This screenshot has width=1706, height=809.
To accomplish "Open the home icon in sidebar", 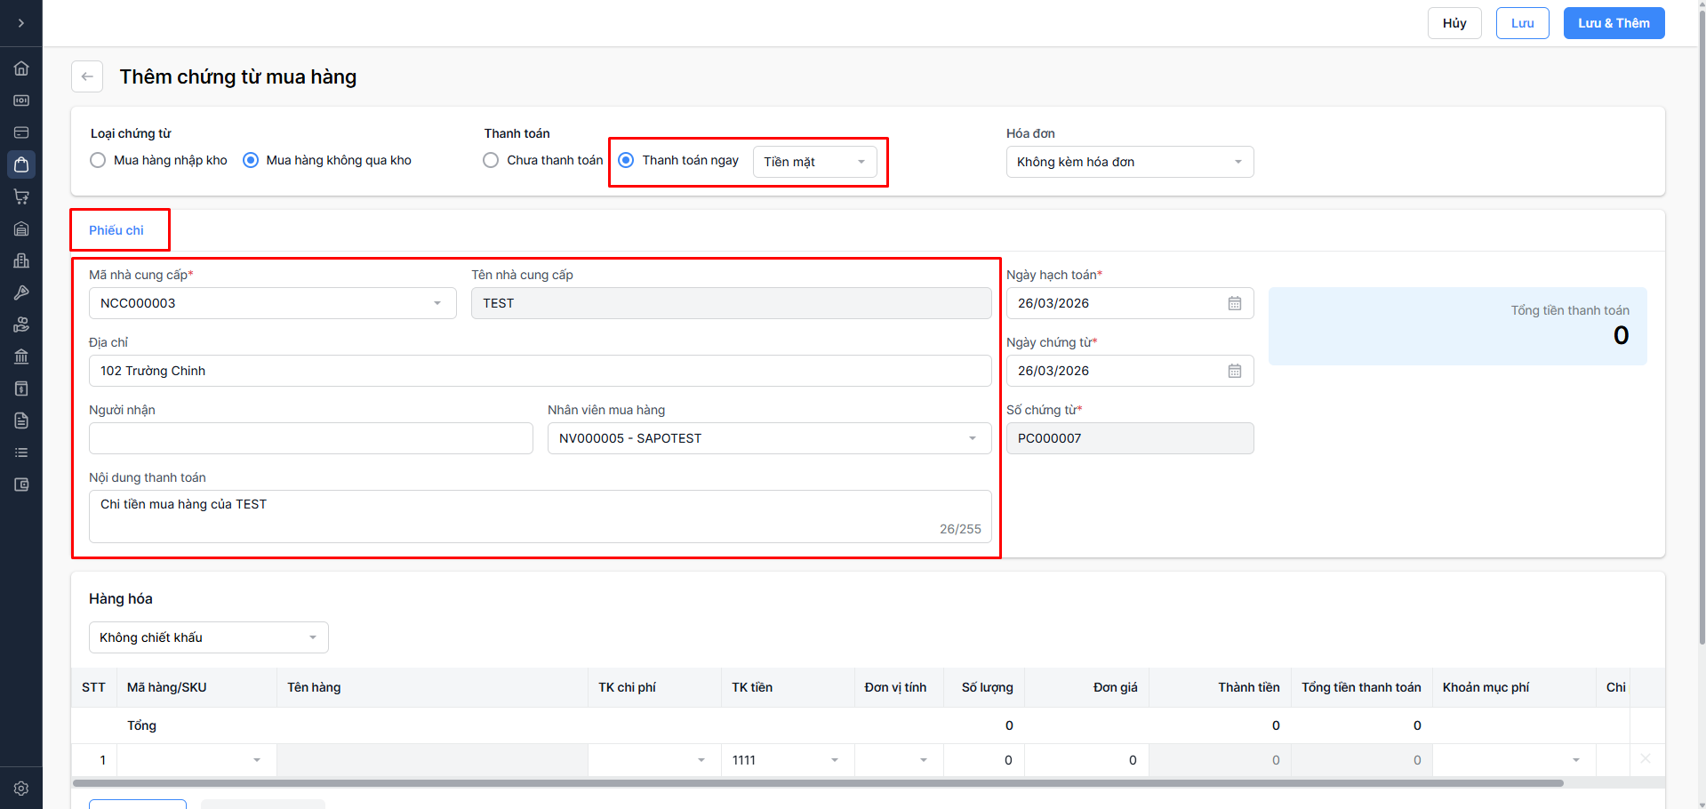I will click(x=21, y=68).
